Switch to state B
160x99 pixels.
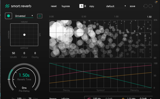tap(85, 6)
